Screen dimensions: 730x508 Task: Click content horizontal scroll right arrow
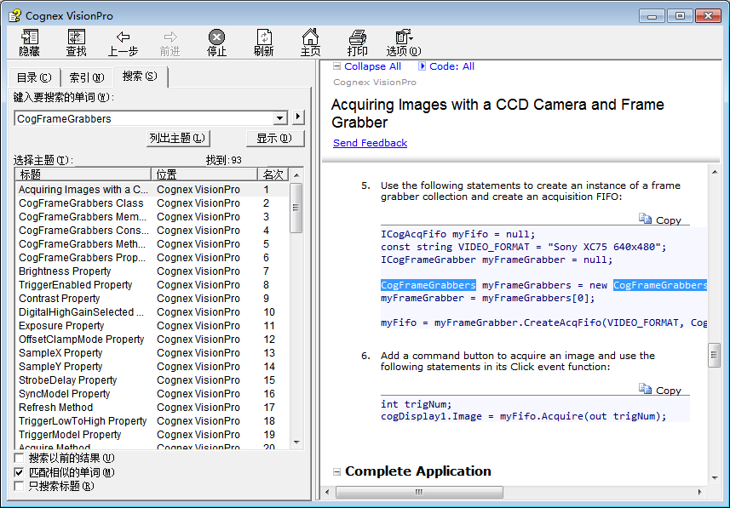(x=699, y=492)
